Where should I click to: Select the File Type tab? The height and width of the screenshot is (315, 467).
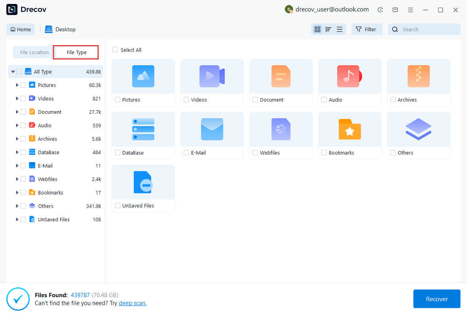click(76, 52)
